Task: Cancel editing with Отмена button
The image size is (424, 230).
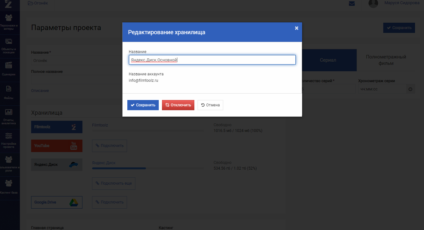Action: tap(210, 105)
